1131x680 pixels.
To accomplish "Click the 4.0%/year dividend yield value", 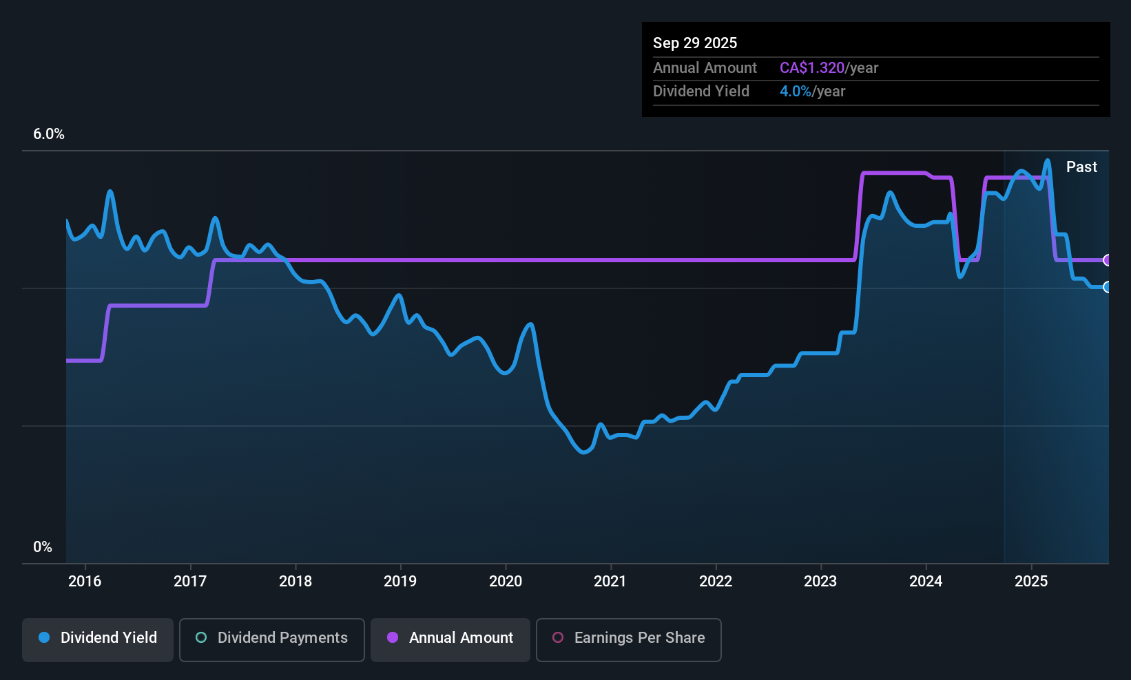I will (812, 91).
